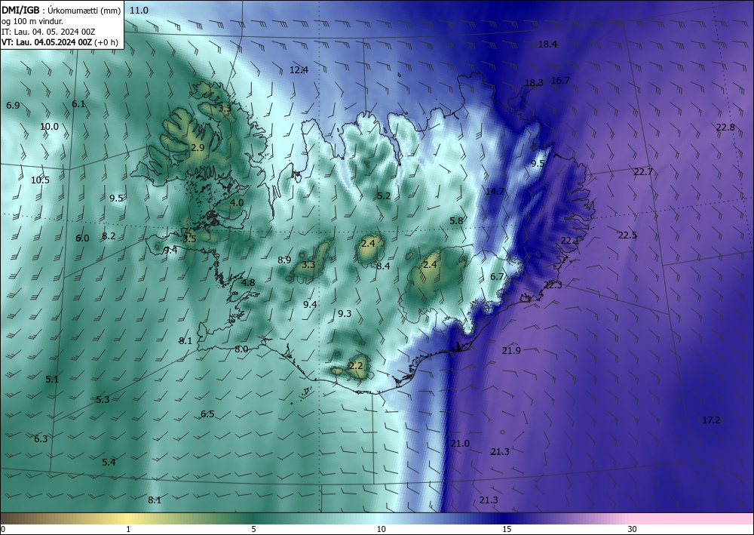
Task: Click the 6.5 value label
Action: coord(207,414)
